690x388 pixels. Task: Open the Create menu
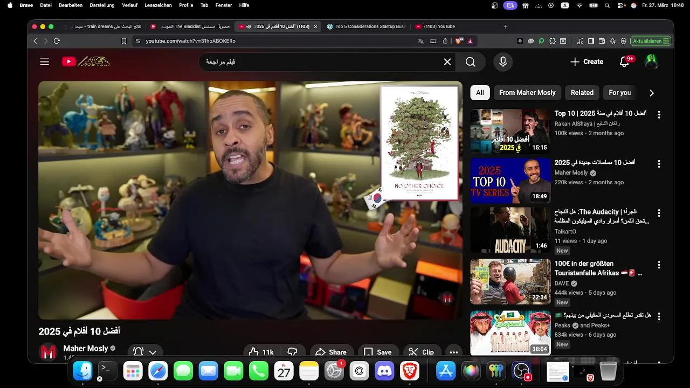[x=587, y=62]
